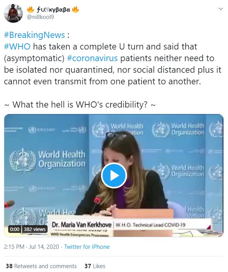
Task: Open the Twitter for iPhone source link
Action: [87, 247]
